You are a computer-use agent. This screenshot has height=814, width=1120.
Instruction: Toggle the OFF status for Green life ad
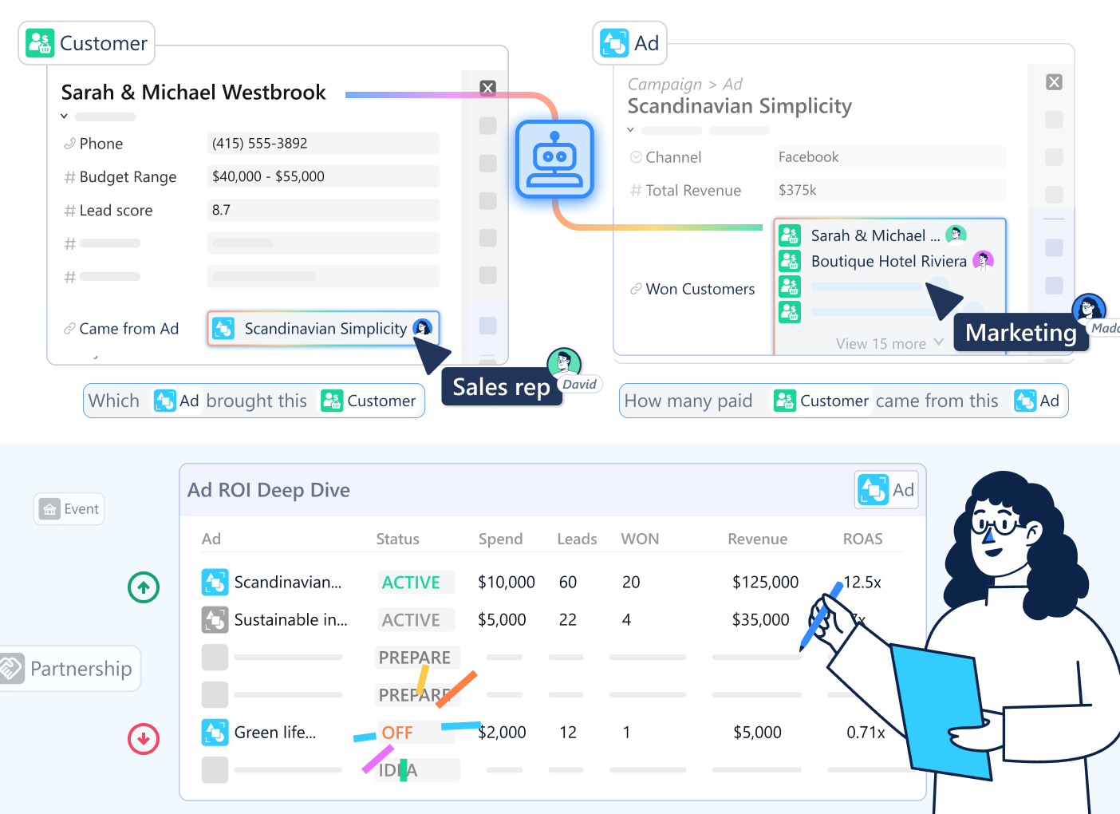[x=397, y=733]
